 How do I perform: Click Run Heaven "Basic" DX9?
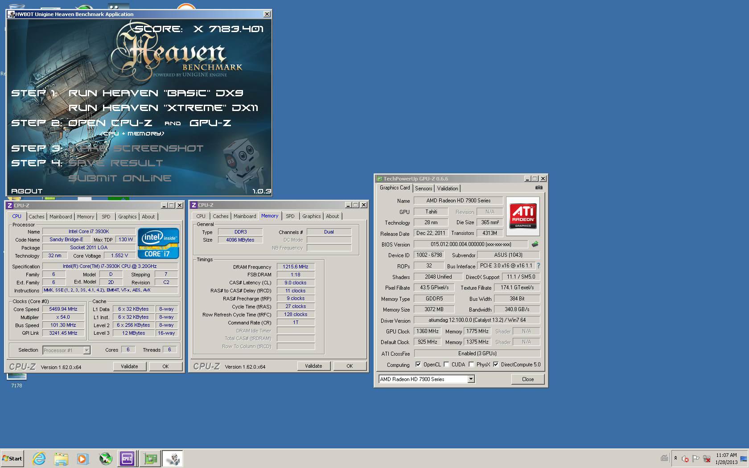click(x=156, y=93)
